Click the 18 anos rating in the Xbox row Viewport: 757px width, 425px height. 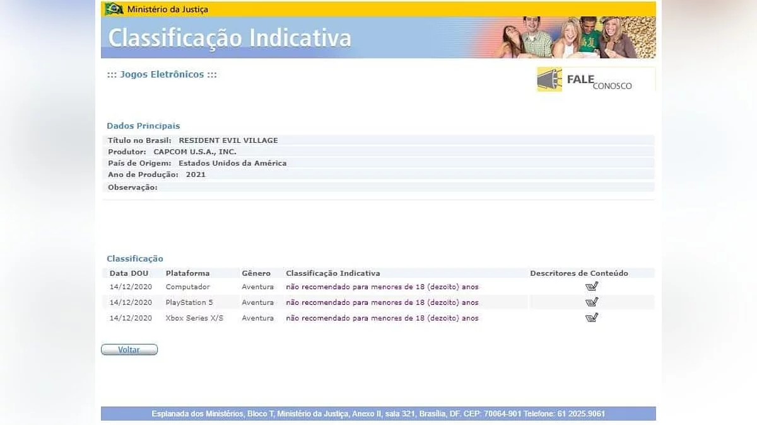382,318
